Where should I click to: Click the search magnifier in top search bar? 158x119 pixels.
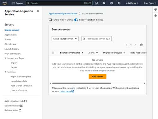pyautogui.click(x=28, y=3)
